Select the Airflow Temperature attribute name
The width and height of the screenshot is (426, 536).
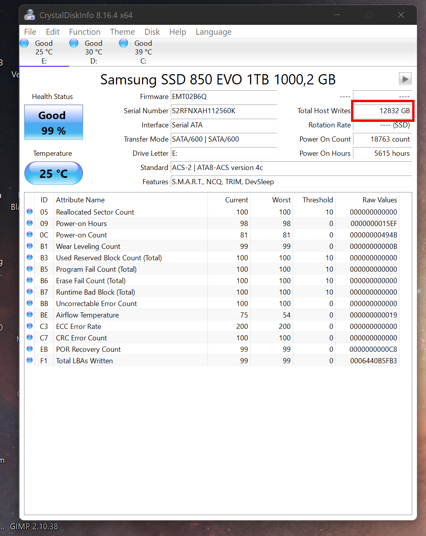[87, 315]
